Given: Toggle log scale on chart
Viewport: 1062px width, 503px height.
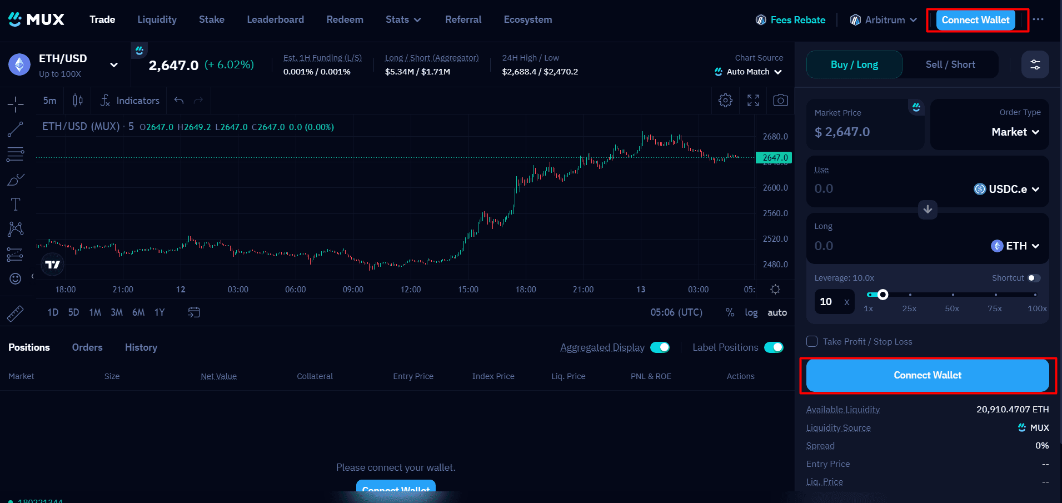Looking at the screenshot, I should [x=751, y=312].
